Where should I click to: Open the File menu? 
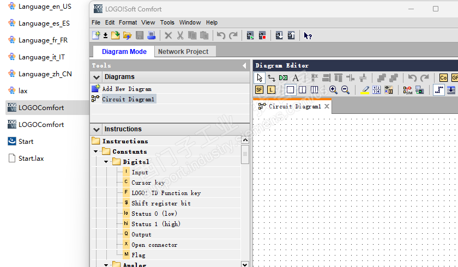click(96, 22)
